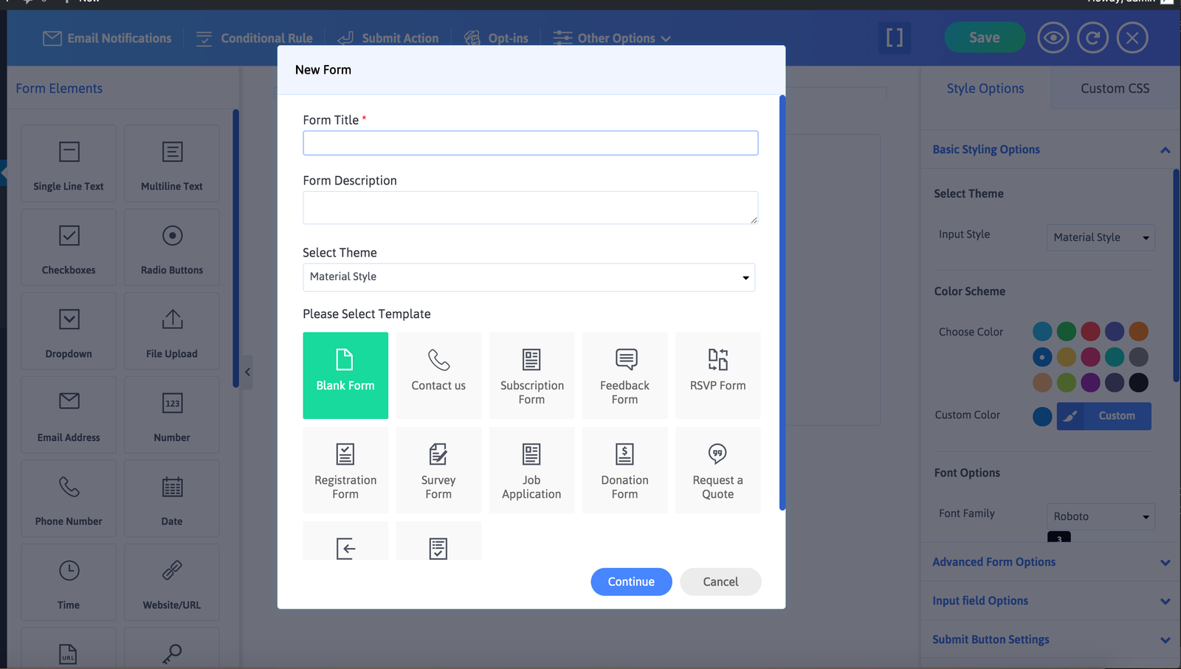Select the RSVP Form template

click(x=717, y=375)
